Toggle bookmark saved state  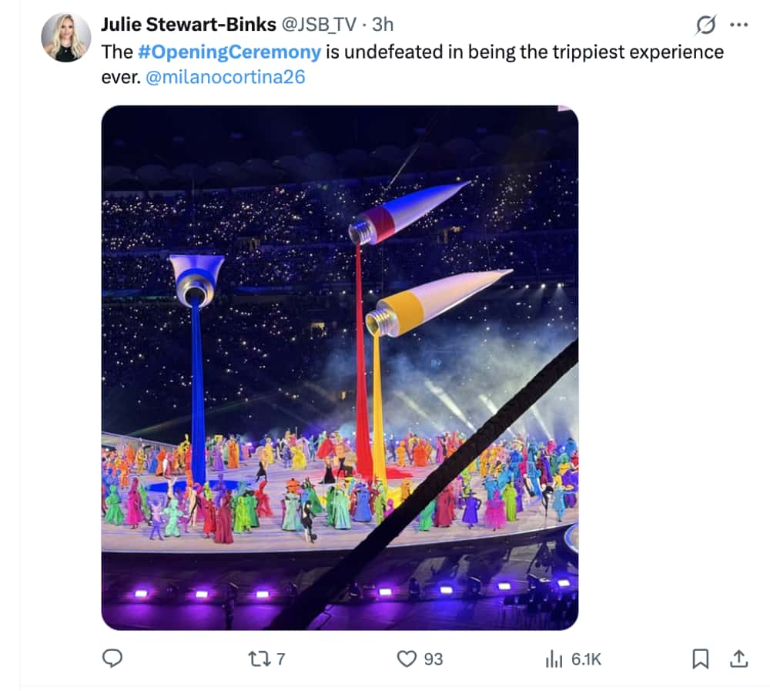(x=699, y=659)
